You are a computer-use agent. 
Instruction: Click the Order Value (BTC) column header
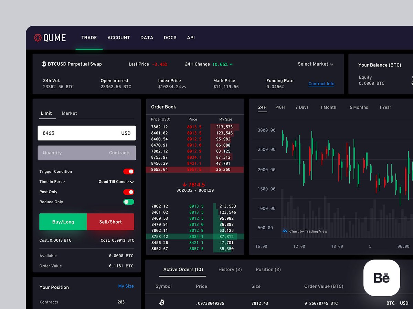click(324, 286)
